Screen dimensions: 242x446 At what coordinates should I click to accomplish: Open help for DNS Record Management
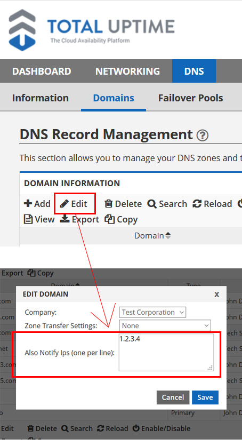[x=203, y=136]
